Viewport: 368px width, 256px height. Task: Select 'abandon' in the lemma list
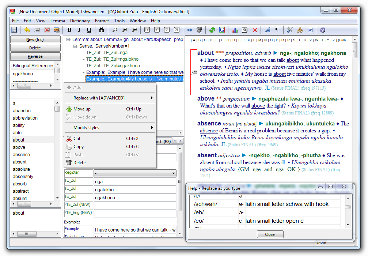tap(22, 110)
